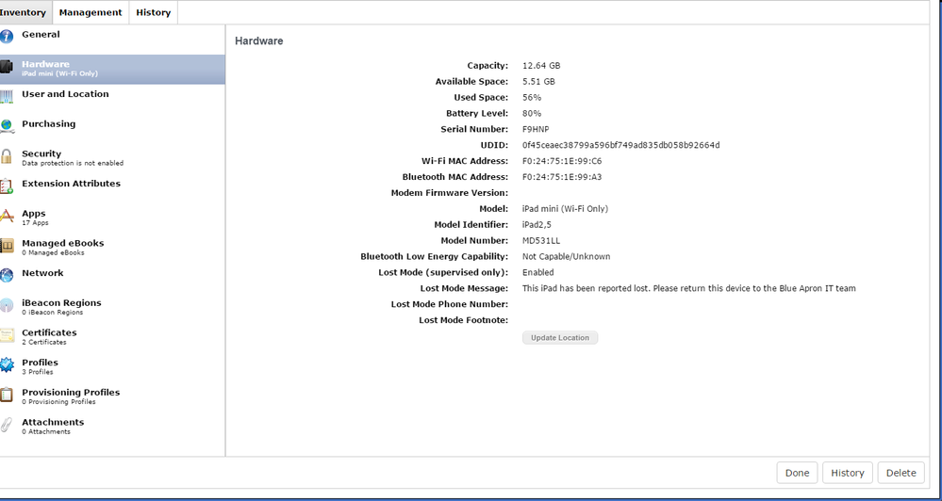
Task: Click the Network globe icon
Action: pos(6,275)
